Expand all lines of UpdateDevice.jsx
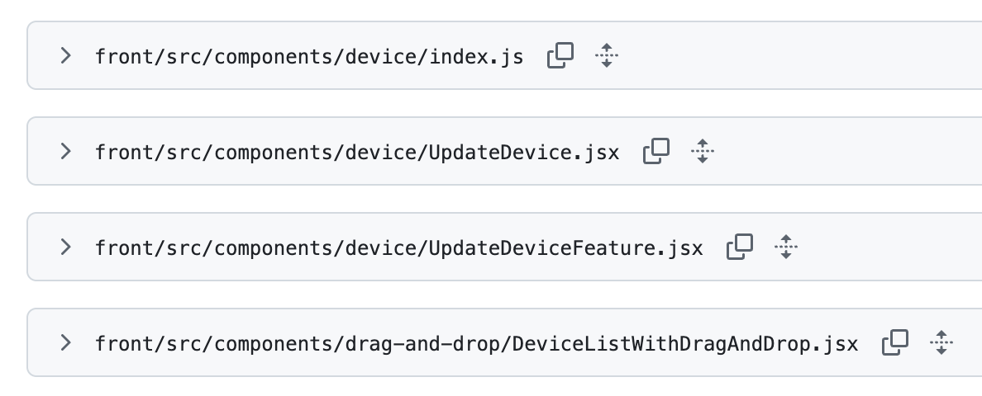The height and width of the screenshot is (396, 982). coord(703,152)
